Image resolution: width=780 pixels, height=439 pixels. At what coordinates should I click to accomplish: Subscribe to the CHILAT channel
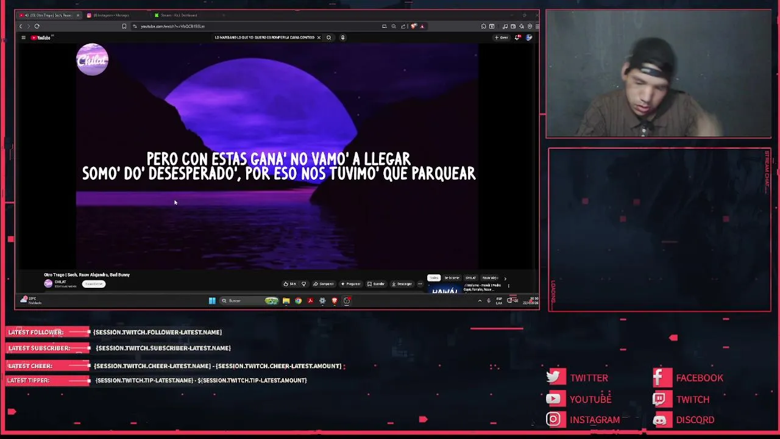coord(94,284)
